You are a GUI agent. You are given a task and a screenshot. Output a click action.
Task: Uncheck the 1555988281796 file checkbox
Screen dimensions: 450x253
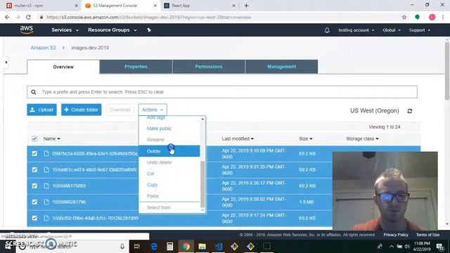tap(34, 202)
